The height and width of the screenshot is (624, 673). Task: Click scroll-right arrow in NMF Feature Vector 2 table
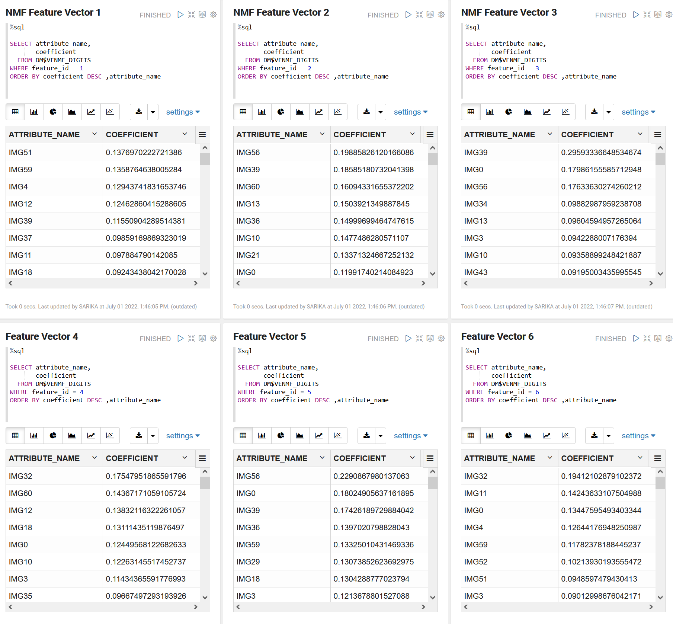(x=423, y=283)
